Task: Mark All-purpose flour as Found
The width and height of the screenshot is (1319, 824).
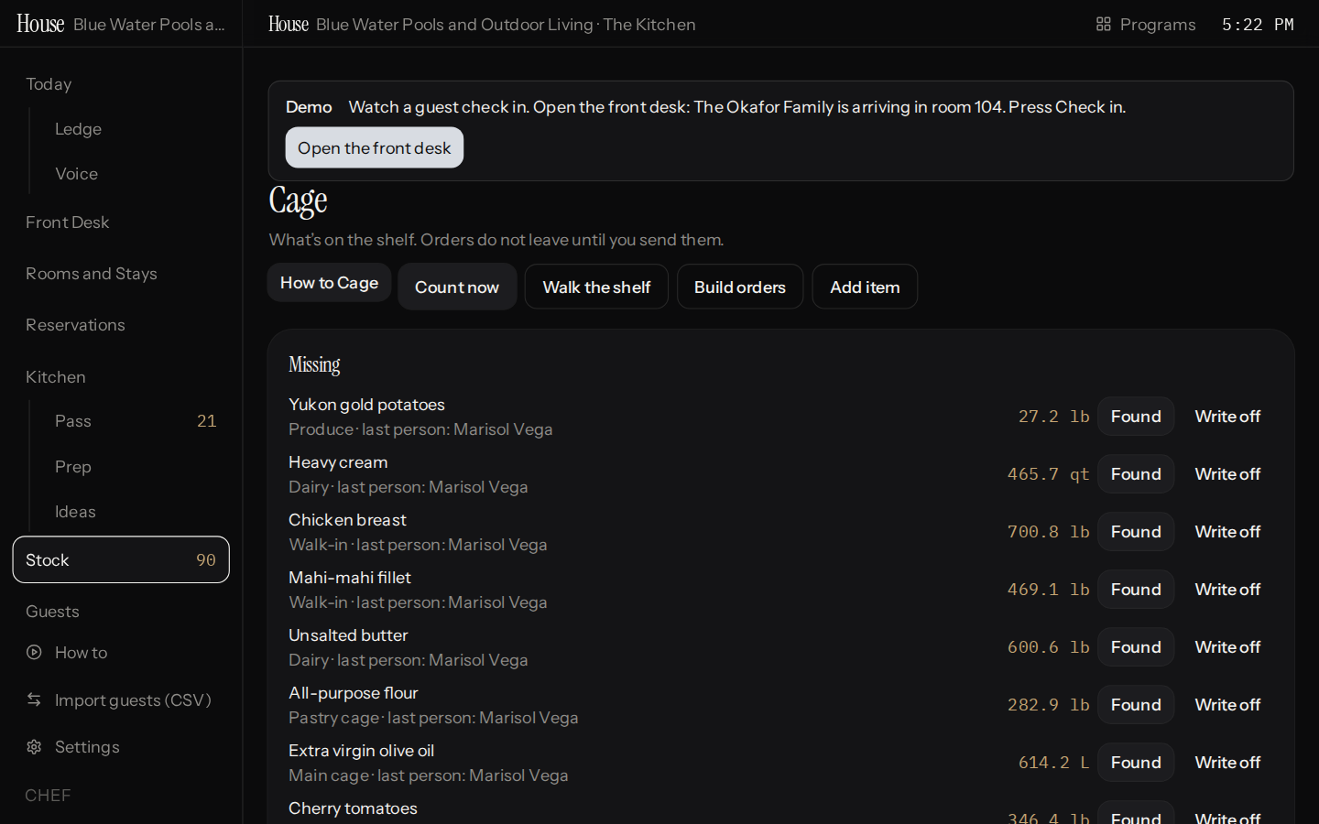Action: 1136,705
